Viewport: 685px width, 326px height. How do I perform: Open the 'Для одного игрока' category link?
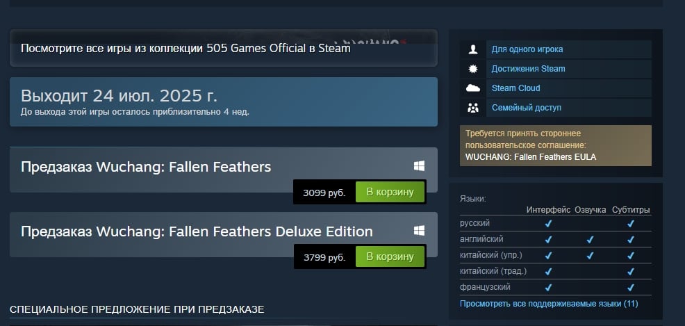coord(527,49)
